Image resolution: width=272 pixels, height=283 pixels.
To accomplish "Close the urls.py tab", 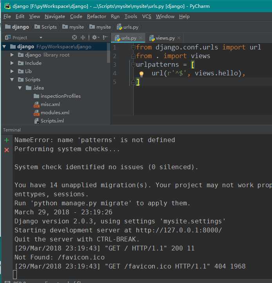I will (x=141, y=38).
